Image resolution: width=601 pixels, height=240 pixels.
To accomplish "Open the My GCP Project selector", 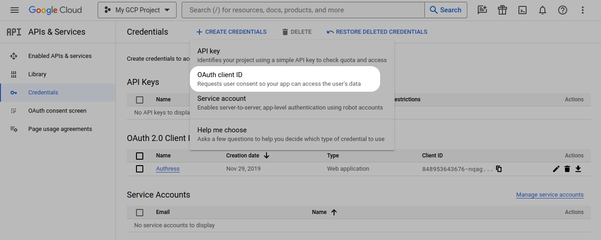I will pyautogui.click(x=137, y=10).
